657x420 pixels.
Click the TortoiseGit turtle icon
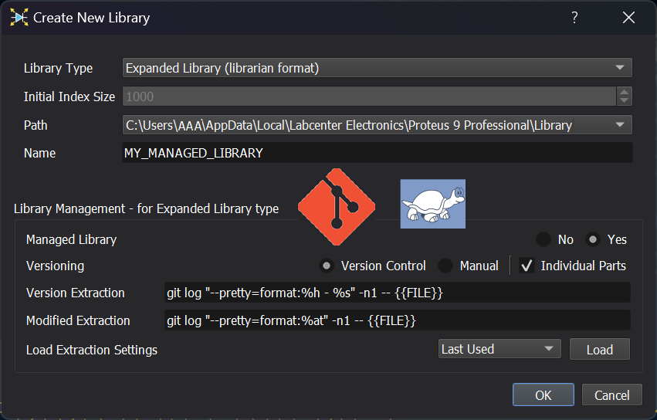[433, 204]
